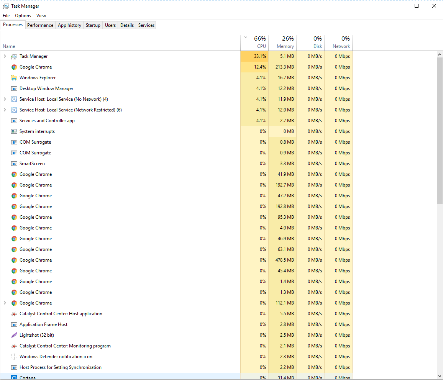Select the SmartScreen process name
Viewport: 443px width, 380px height.
(x=32, y=164)
